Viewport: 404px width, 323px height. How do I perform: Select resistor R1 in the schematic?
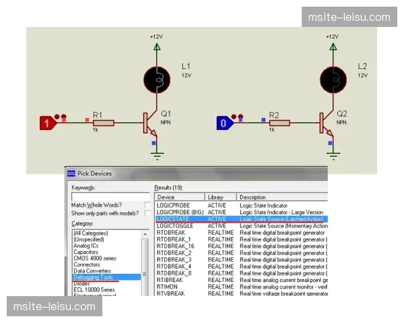click(x=103, y=123)
